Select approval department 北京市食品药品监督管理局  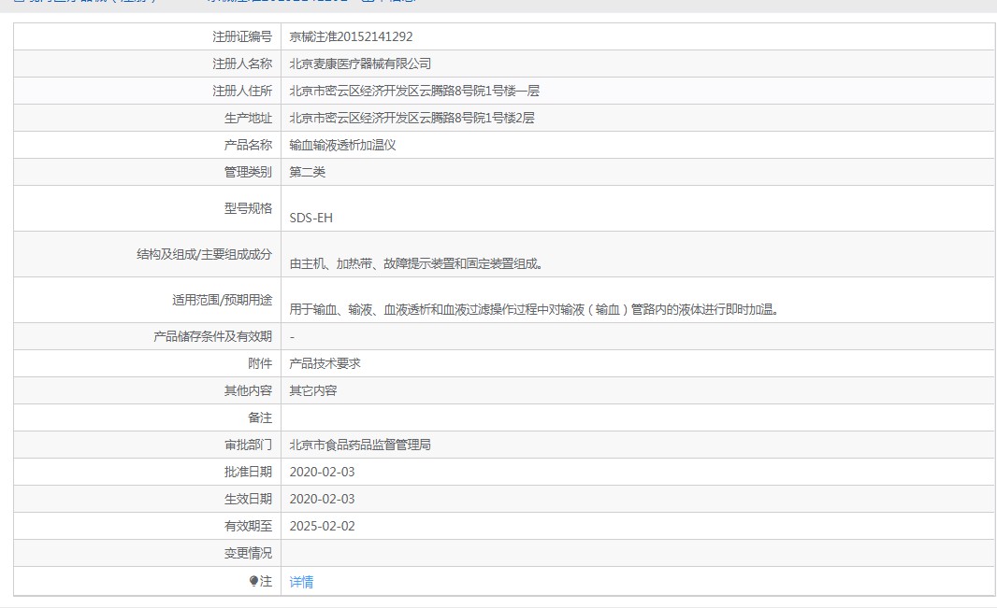pyautogui.click(x=360, y=445)
